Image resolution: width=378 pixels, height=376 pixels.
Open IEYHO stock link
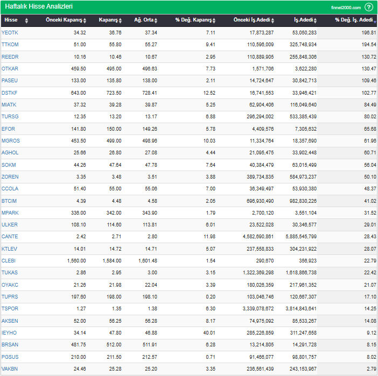(9, 333)
